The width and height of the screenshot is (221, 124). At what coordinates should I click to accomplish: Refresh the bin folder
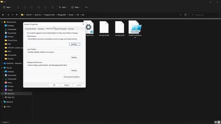pos(185,15)
